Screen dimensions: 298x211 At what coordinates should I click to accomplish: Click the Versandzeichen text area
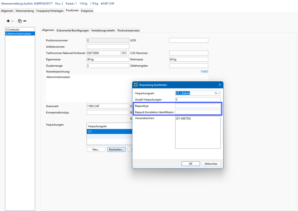197,132
